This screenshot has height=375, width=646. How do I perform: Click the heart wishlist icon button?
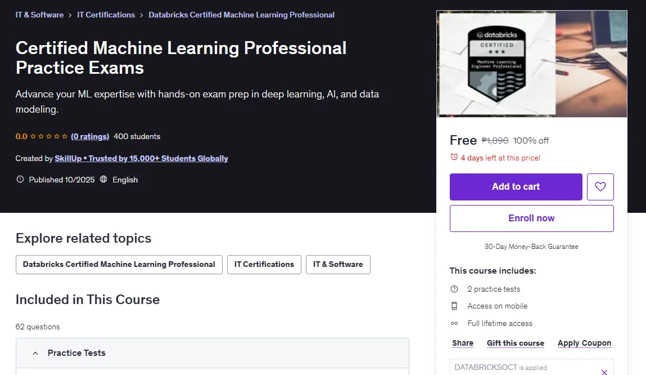(x=600, y=187)
